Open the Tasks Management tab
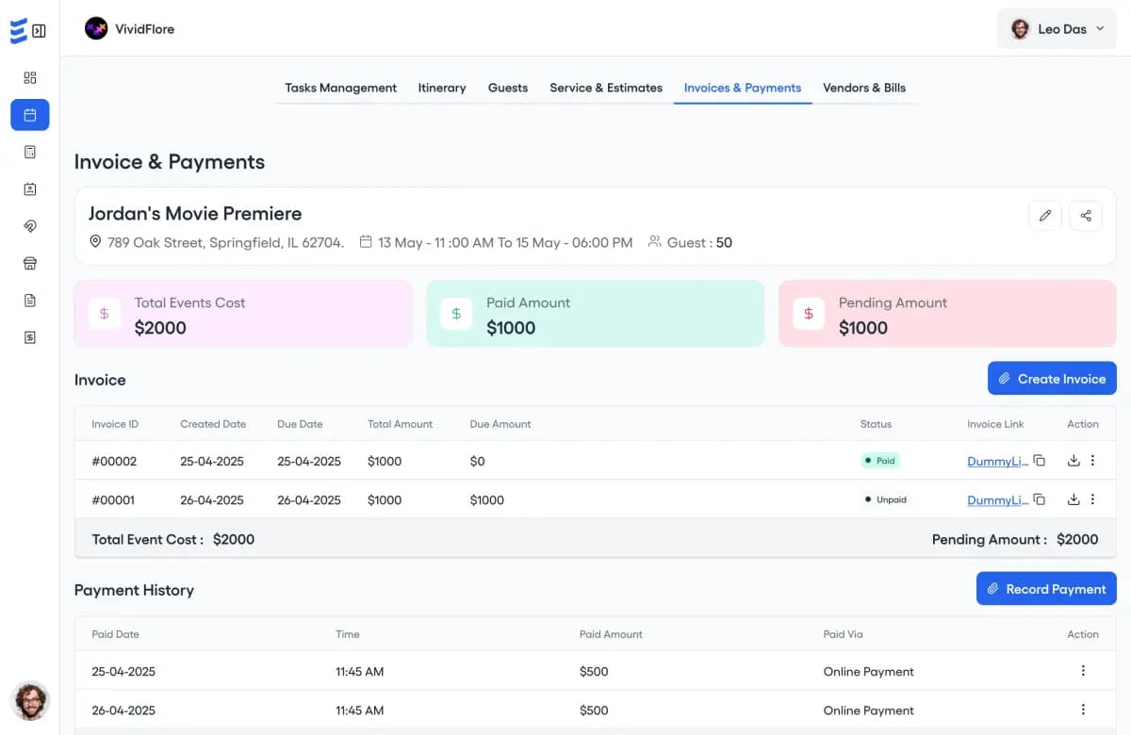1131x735 pixels. point(340,88)
